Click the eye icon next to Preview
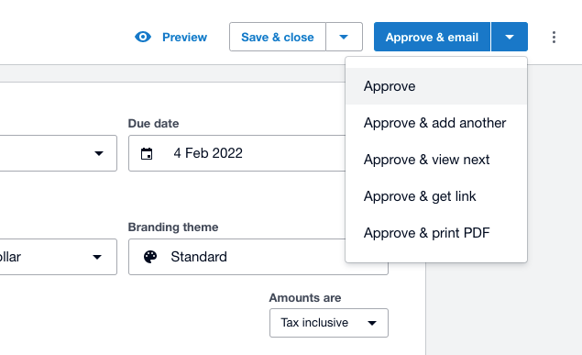582x355 pixels. 143,37
